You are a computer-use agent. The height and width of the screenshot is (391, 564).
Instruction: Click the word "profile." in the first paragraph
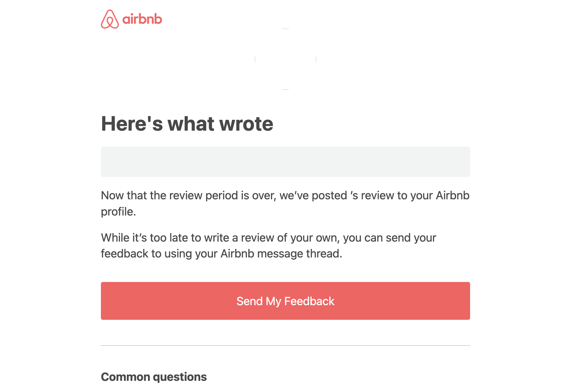118,212
